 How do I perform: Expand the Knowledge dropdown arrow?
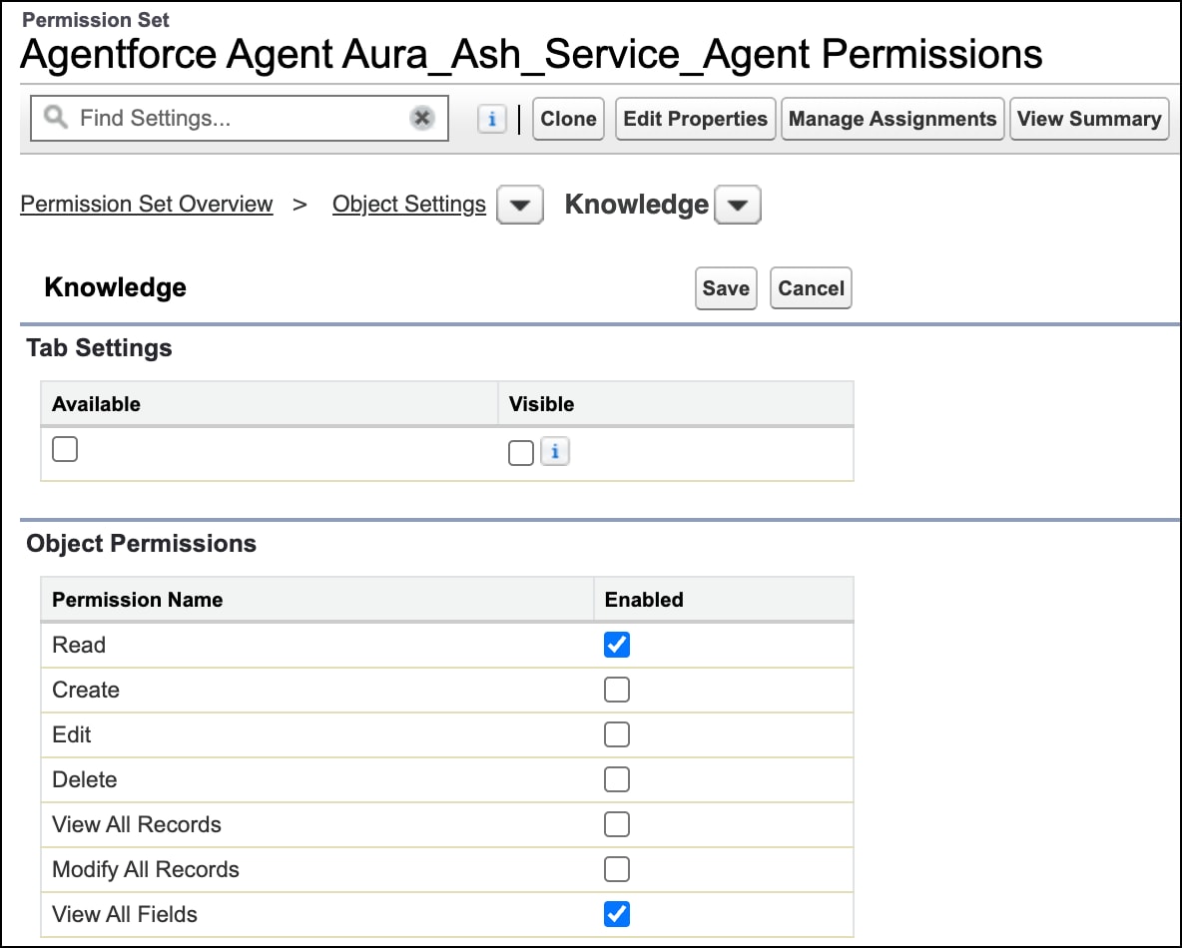click(737, 207)
